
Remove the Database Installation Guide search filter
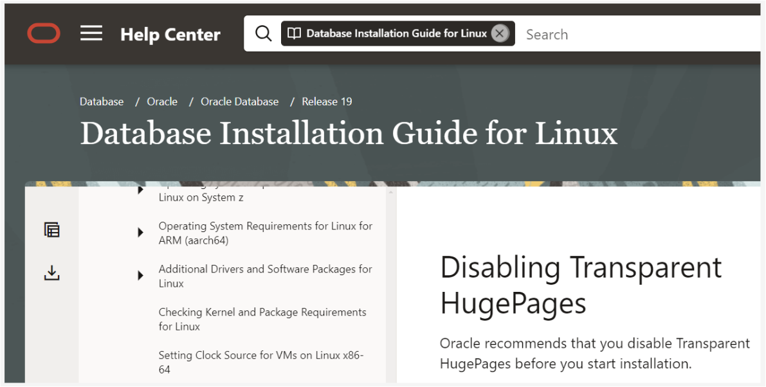499,33
